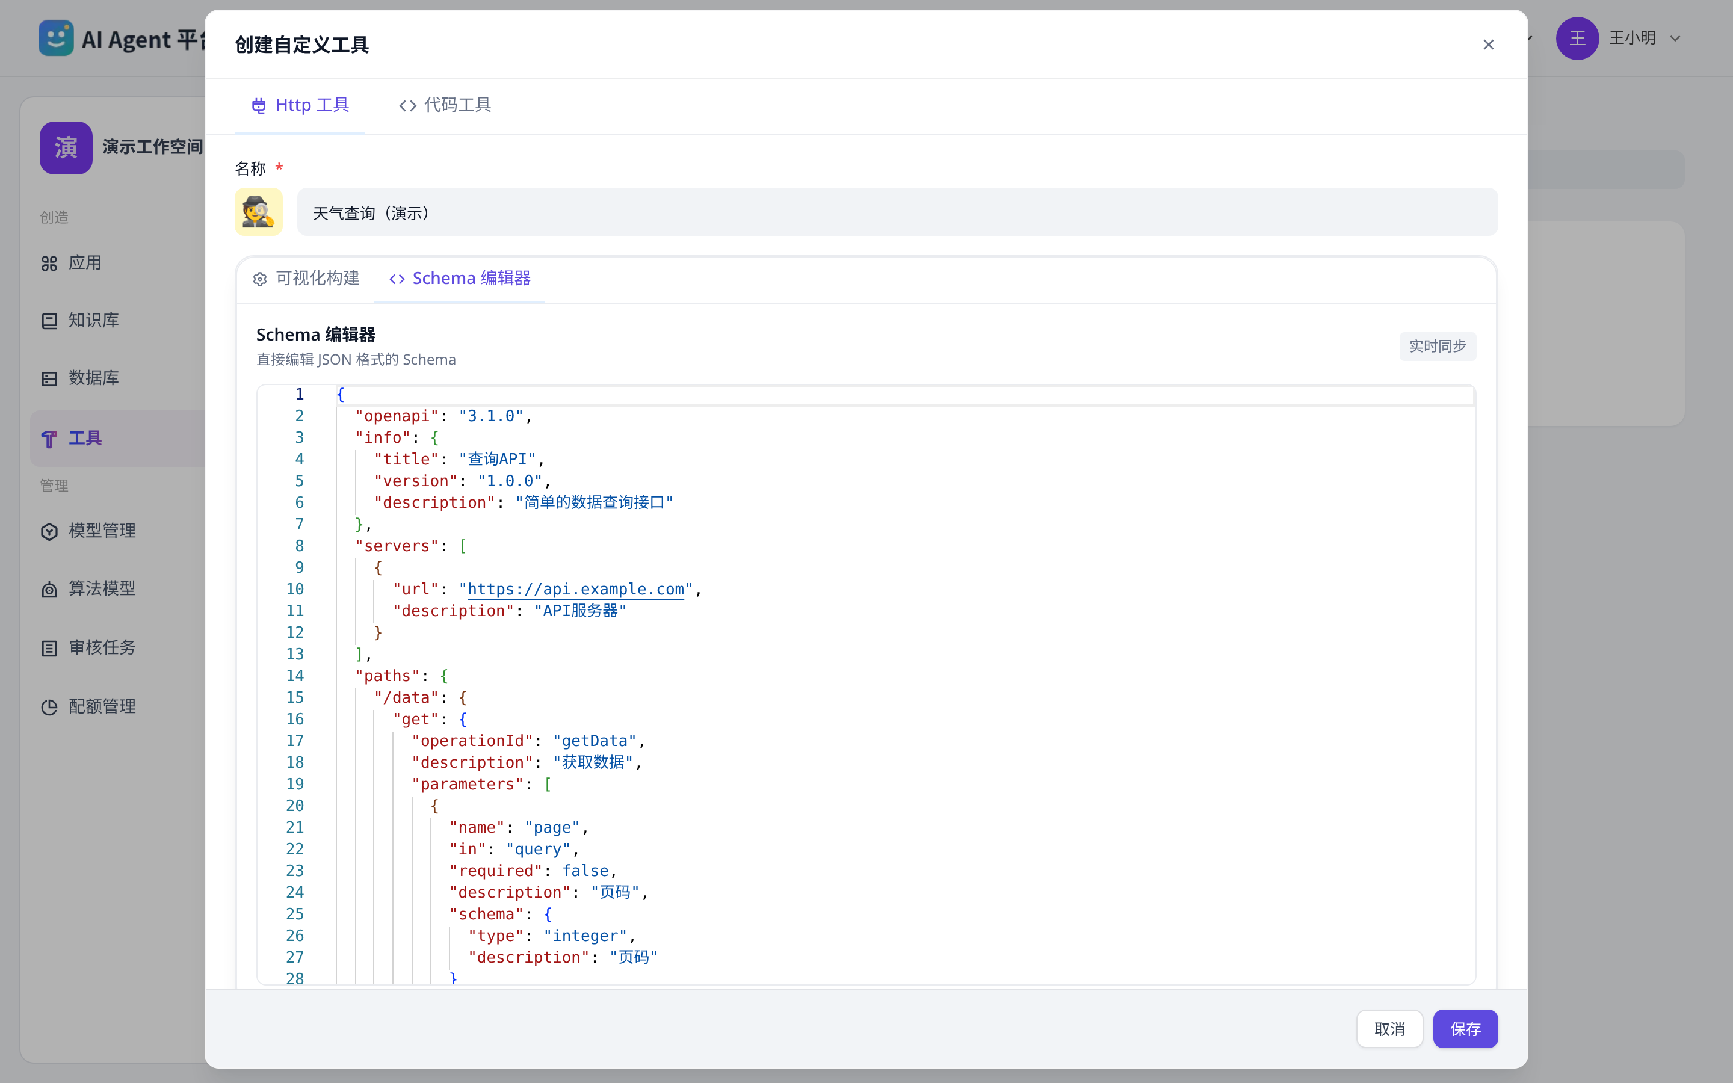
Task: Select the Schema 编辑器 tab
Action: [x=460, y=278]
